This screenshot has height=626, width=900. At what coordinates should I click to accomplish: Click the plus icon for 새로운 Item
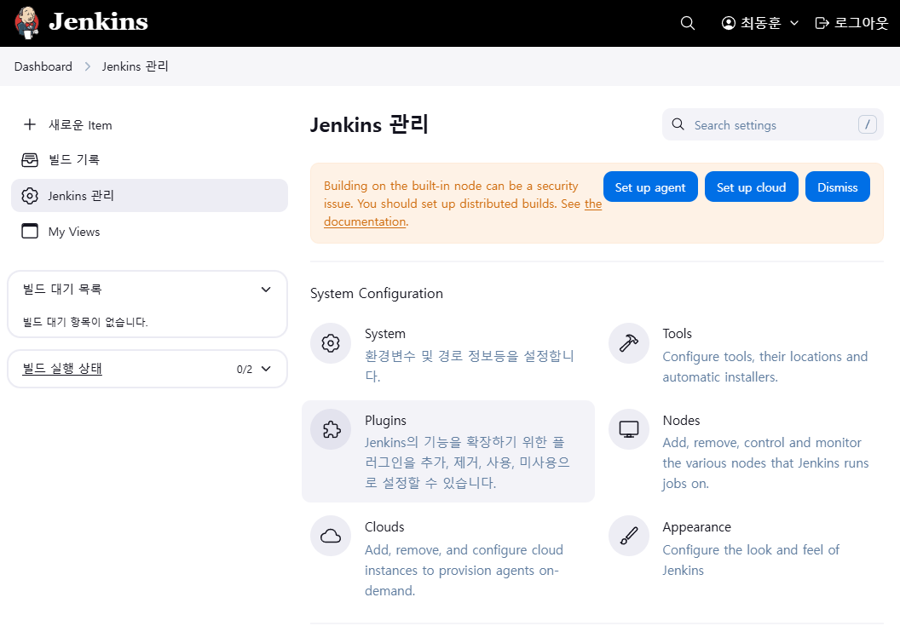pyautogui.click(x=30, y=124)
